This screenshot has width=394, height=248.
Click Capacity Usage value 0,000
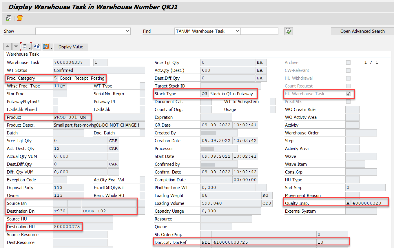(231, 211)
